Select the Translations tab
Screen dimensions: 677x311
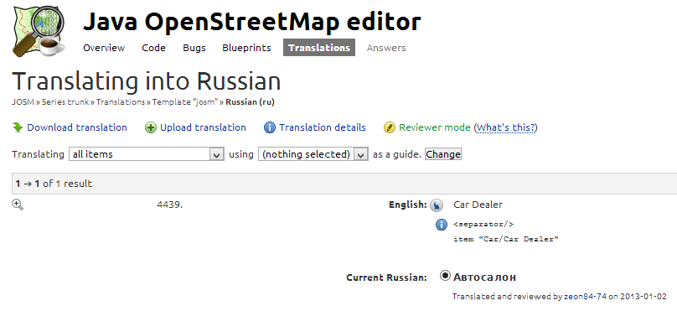[319, 48]
